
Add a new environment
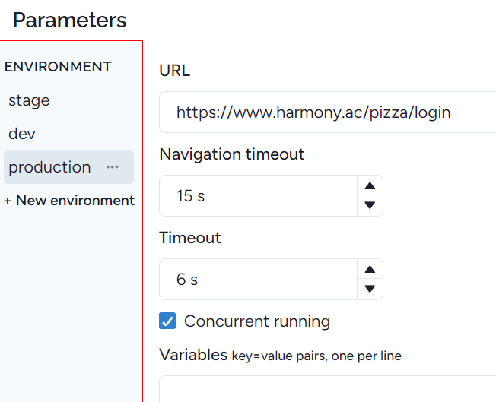point(69,201)
